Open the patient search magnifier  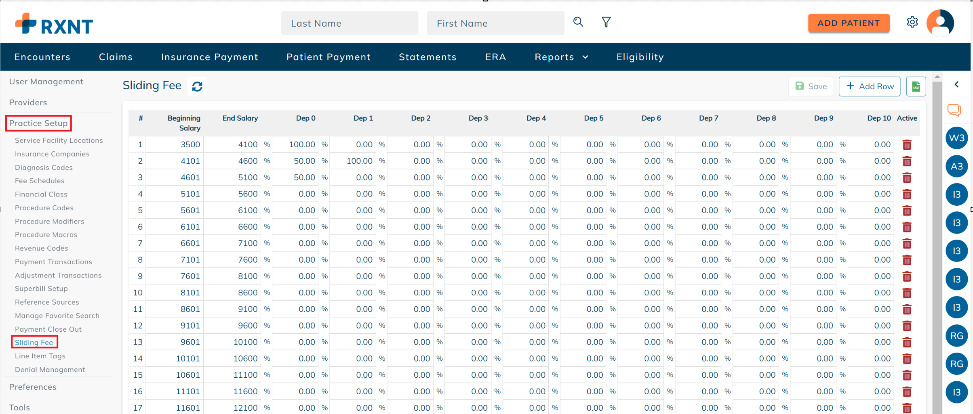[578, 23]
